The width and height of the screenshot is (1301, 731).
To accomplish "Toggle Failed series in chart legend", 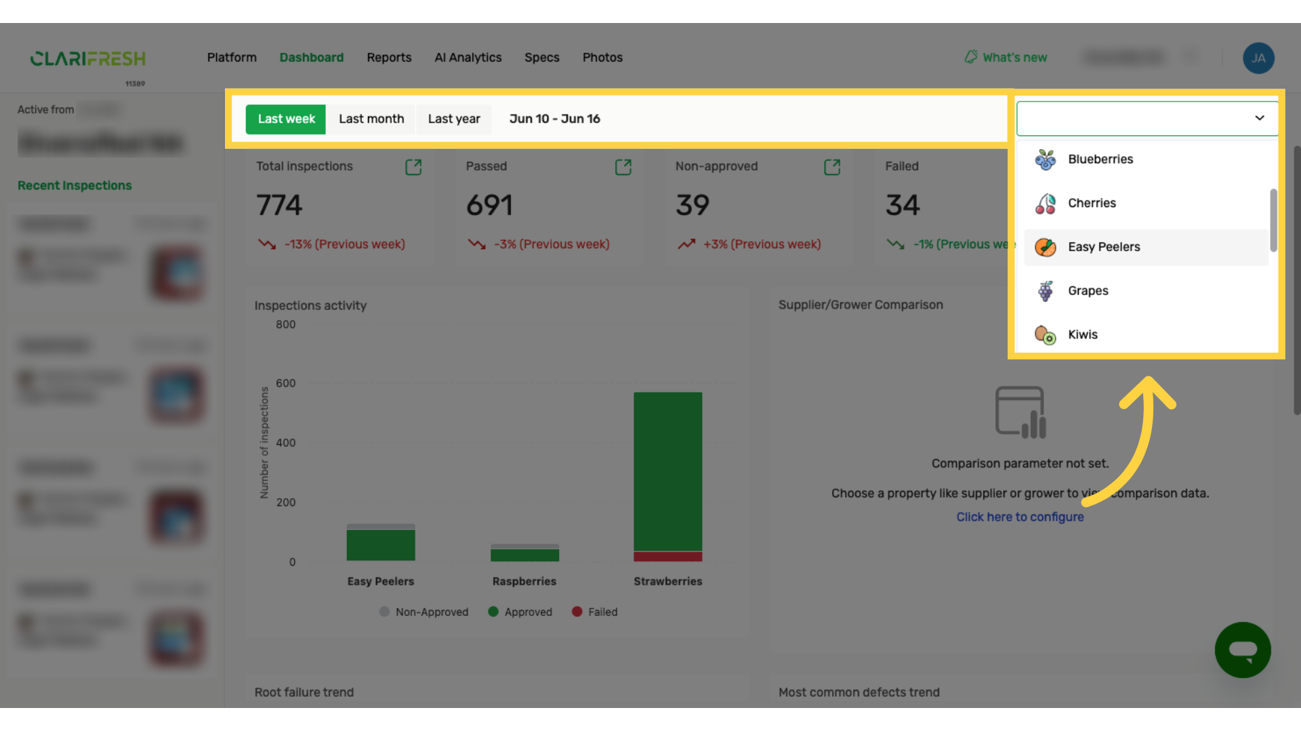I will pyautogui.click(x=595, y=612).
